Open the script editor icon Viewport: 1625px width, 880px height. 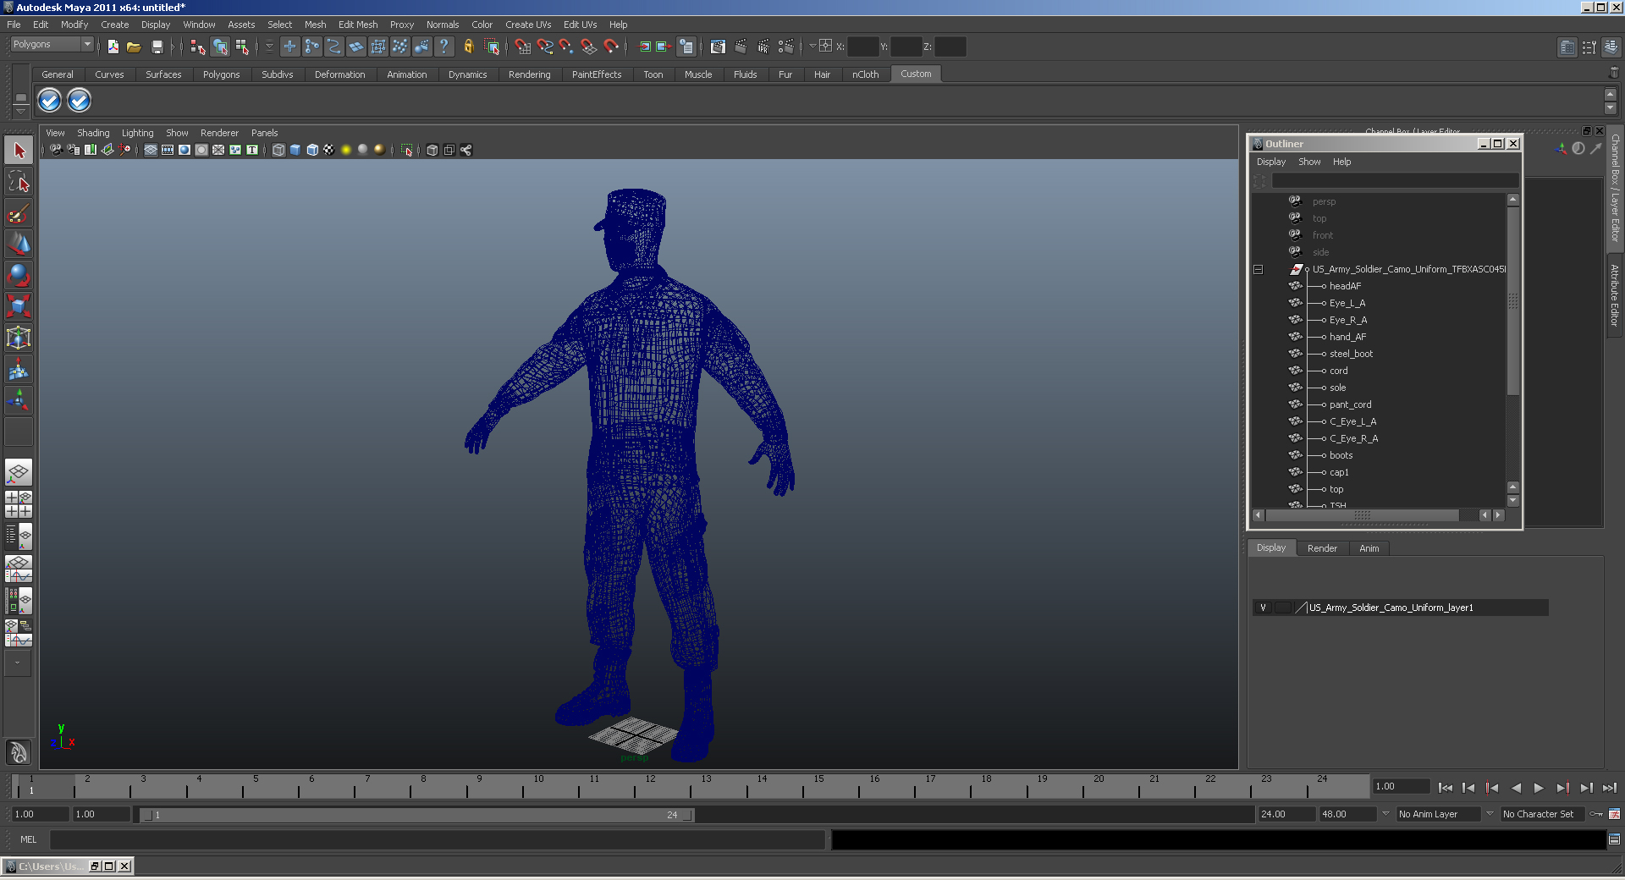click(1614, 839)
